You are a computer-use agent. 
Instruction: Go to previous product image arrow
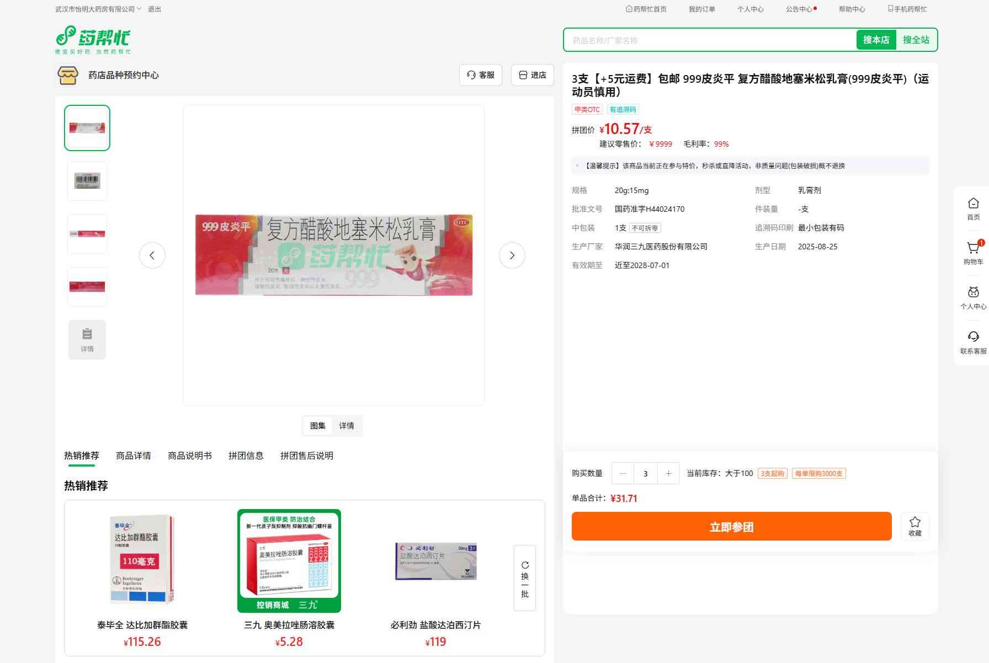[x=152, y=255]
